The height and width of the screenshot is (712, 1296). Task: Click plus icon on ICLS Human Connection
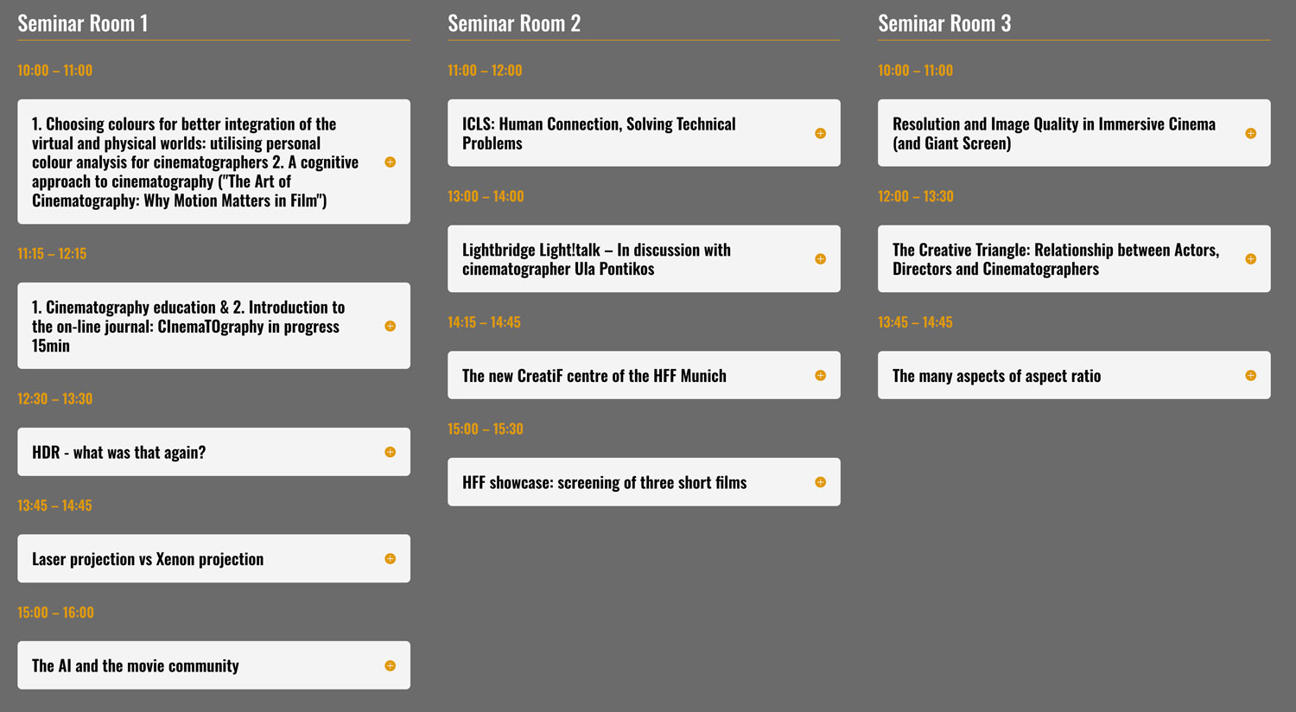pos(821,133)
